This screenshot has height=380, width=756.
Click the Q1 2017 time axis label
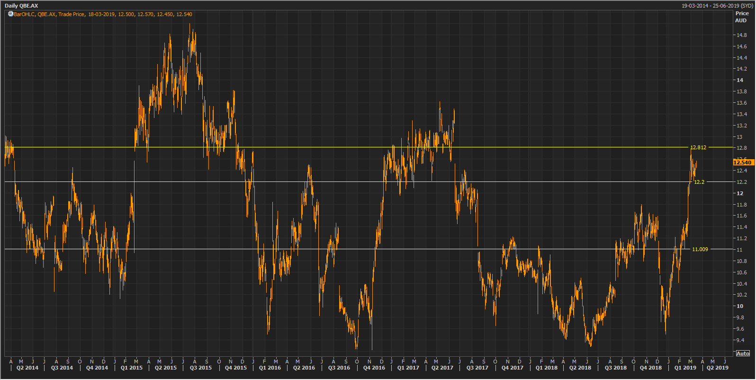(x=408, y=368)
